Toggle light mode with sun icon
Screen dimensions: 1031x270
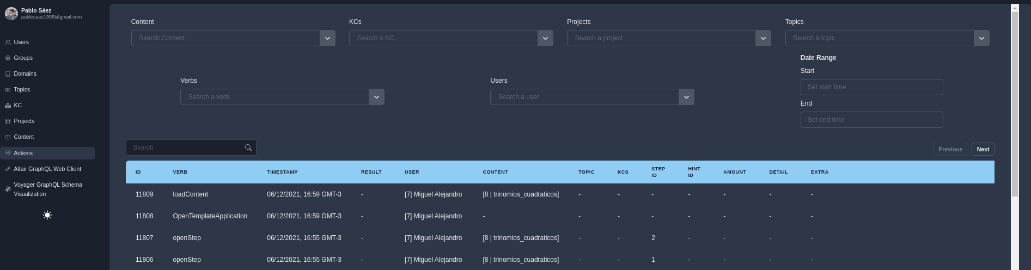47,215
